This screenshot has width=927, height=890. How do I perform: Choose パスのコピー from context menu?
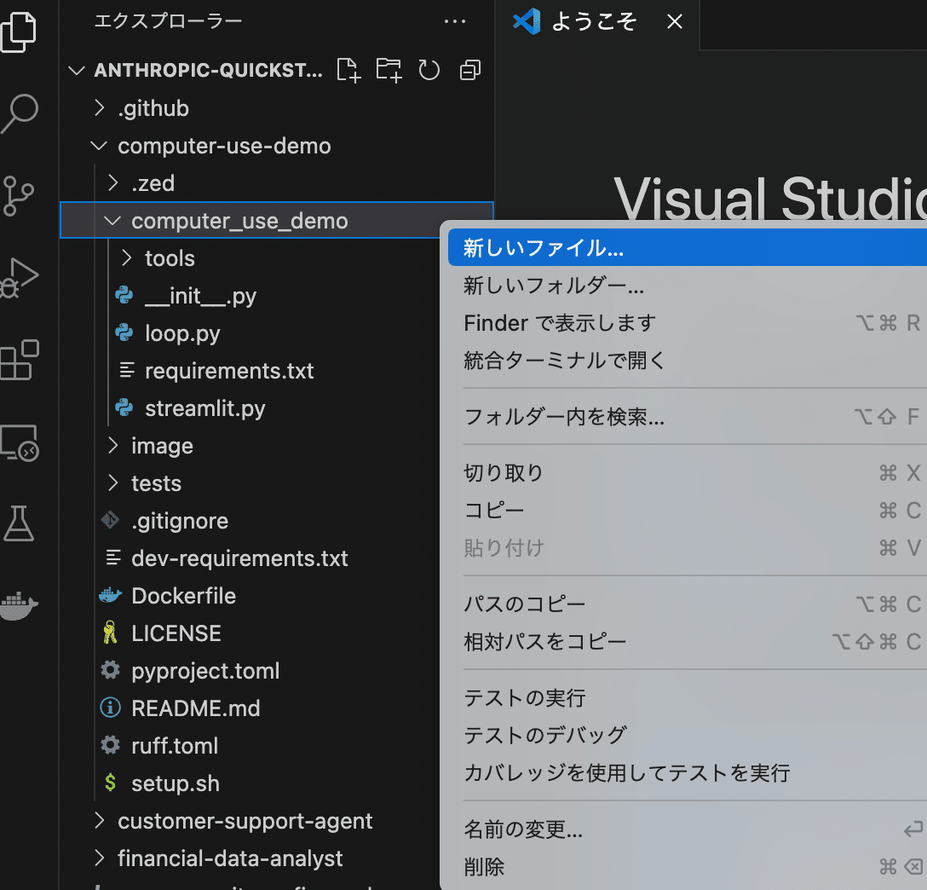tap(687, 604)
